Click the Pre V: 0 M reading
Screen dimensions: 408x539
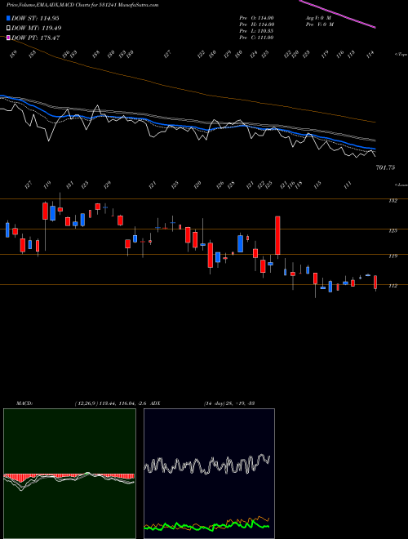tap(321, 24)
